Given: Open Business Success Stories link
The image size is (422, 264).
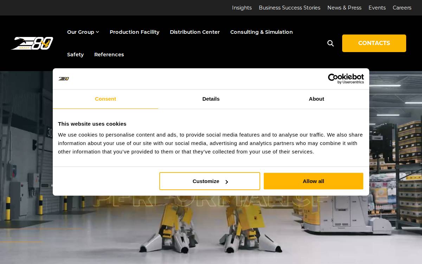Looking at the screenshot, I should [x=289, y=8].
